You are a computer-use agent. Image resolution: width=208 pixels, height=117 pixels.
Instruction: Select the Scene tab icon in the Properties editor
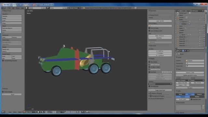coord(183,51)
